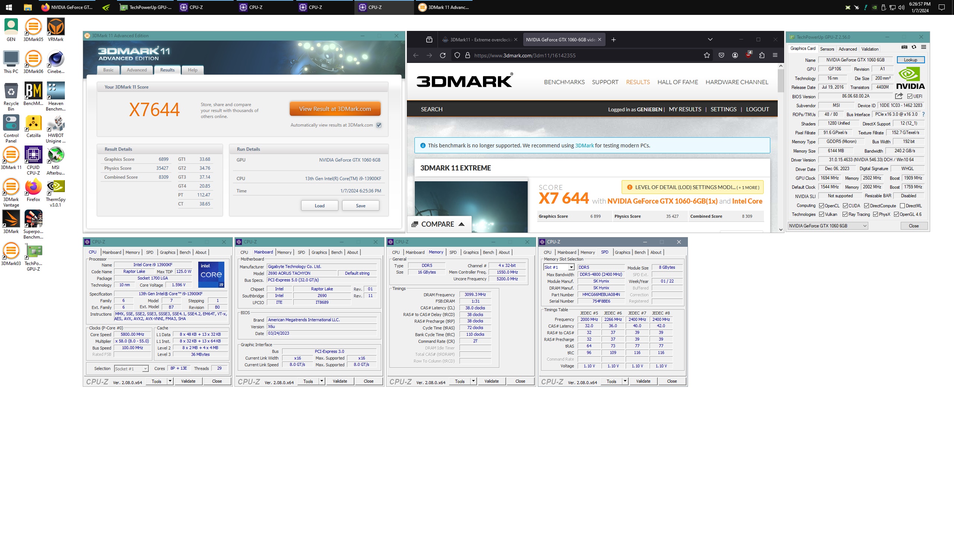This screenshot has height=536, width=954.
Task: Open the CPUID CPU-Z desktop icon
Action: (x=33, y=160)
